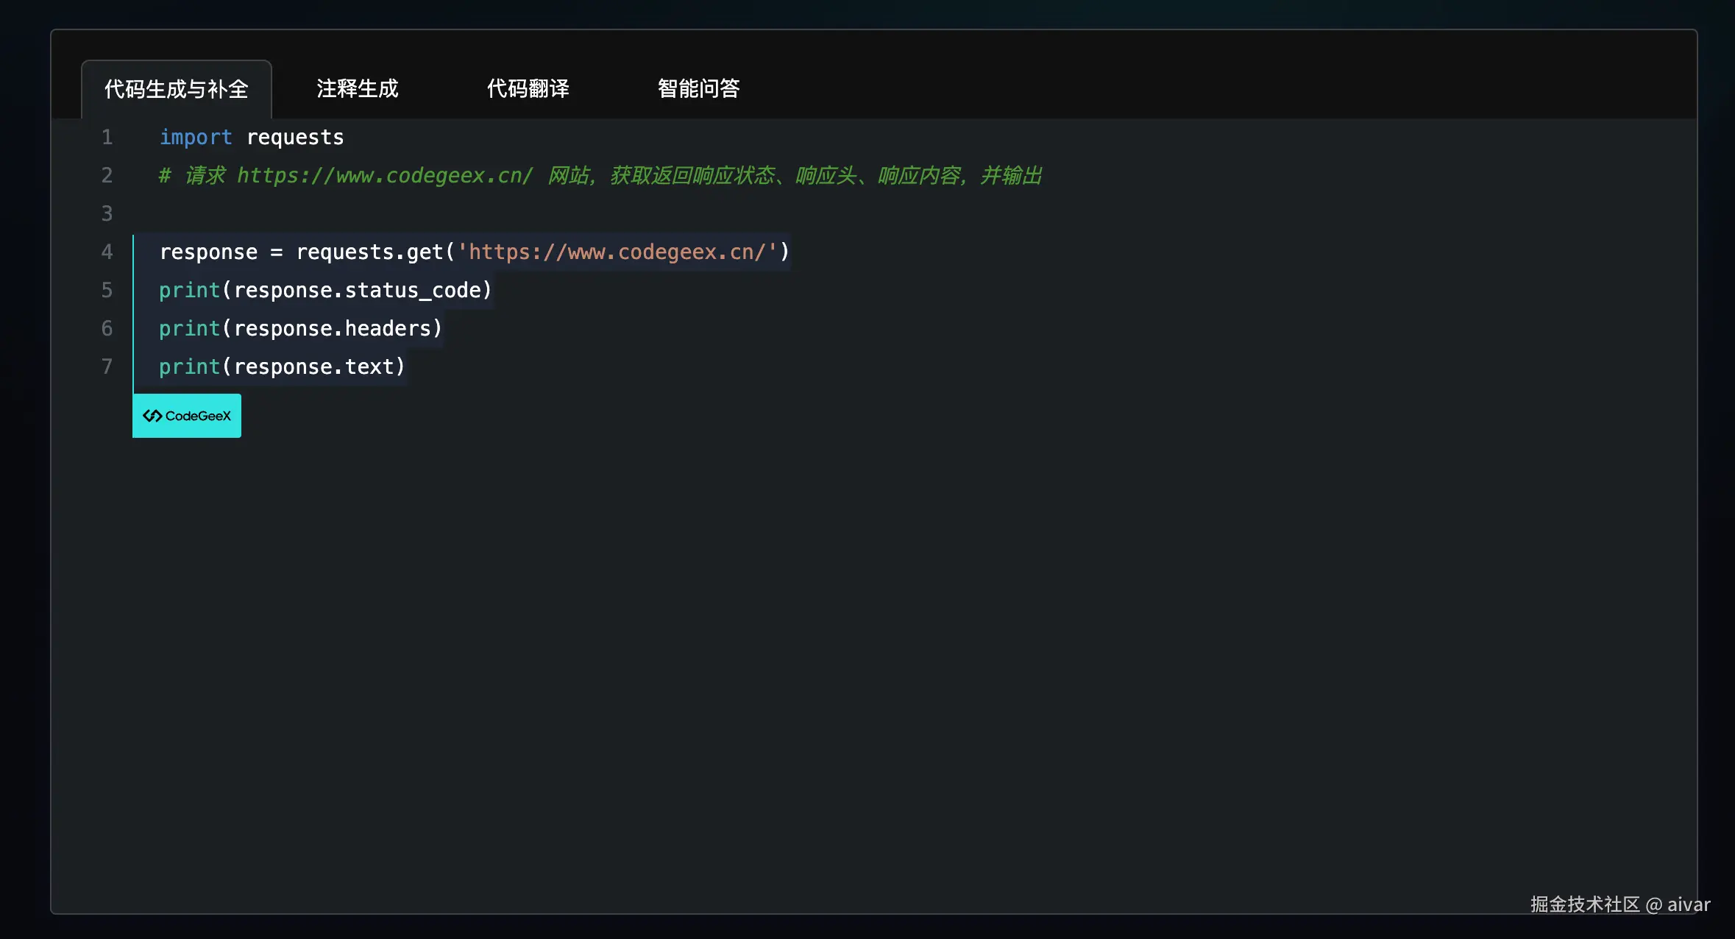Click line number 4 in the gutter
1735x939 pixels.
point(107,252)
